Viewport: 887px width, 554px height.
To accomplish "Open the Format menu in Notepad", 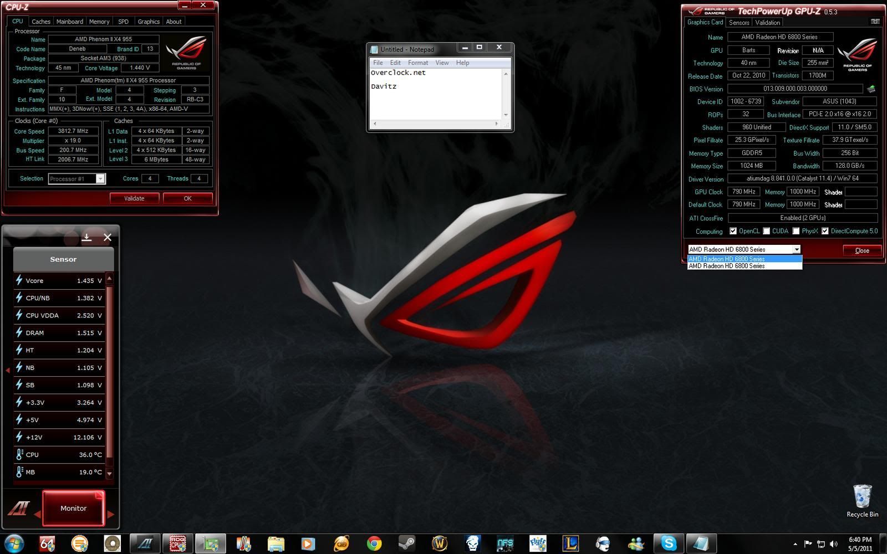I will coord(418,63).
